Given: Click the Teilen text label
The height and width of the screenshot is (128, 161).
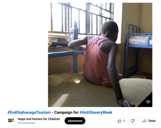Looking at the screenshot, I should [x=152, y=121].
